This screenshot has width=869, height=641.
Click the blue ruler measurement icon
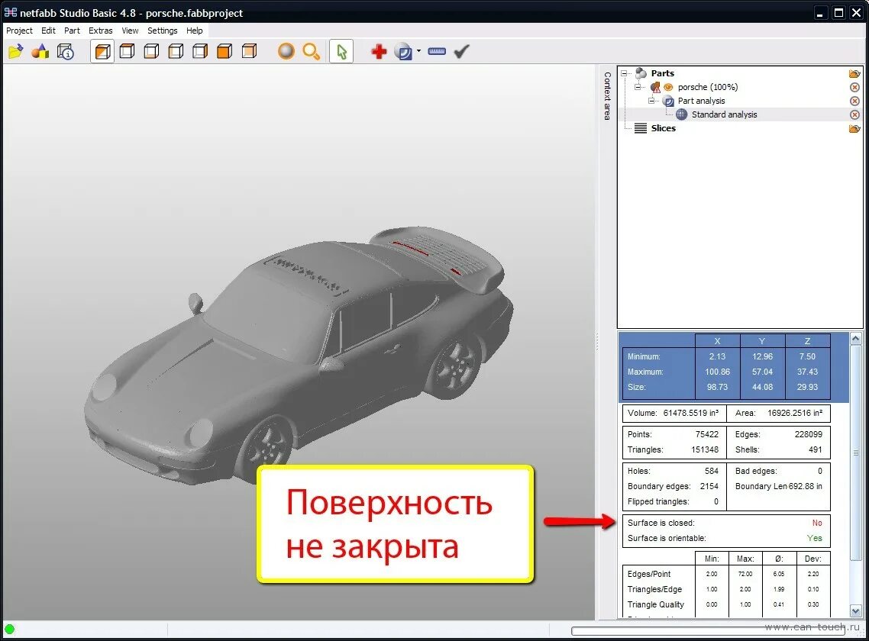437,52
